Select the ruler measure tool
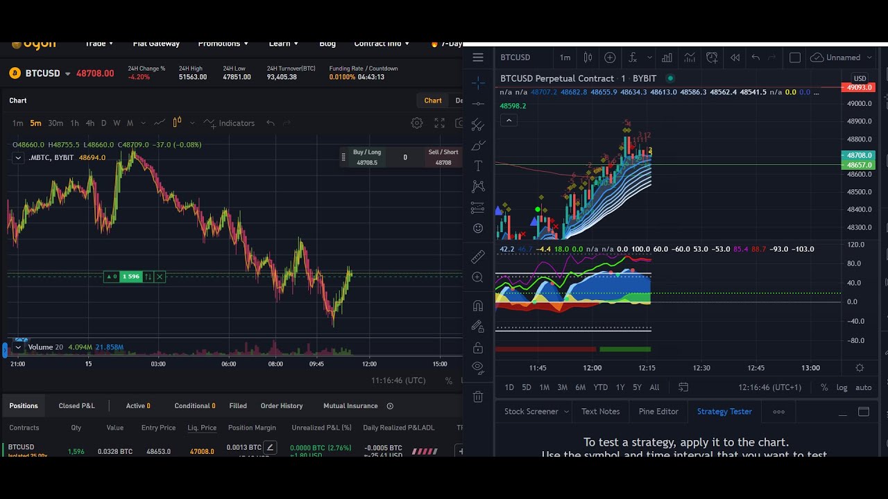 (x=478, y=257)
